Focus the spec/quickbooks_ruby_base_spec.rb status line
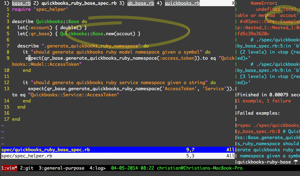This screenshot has width=300, height=176. pyautogui.click(x=118, y=150)
